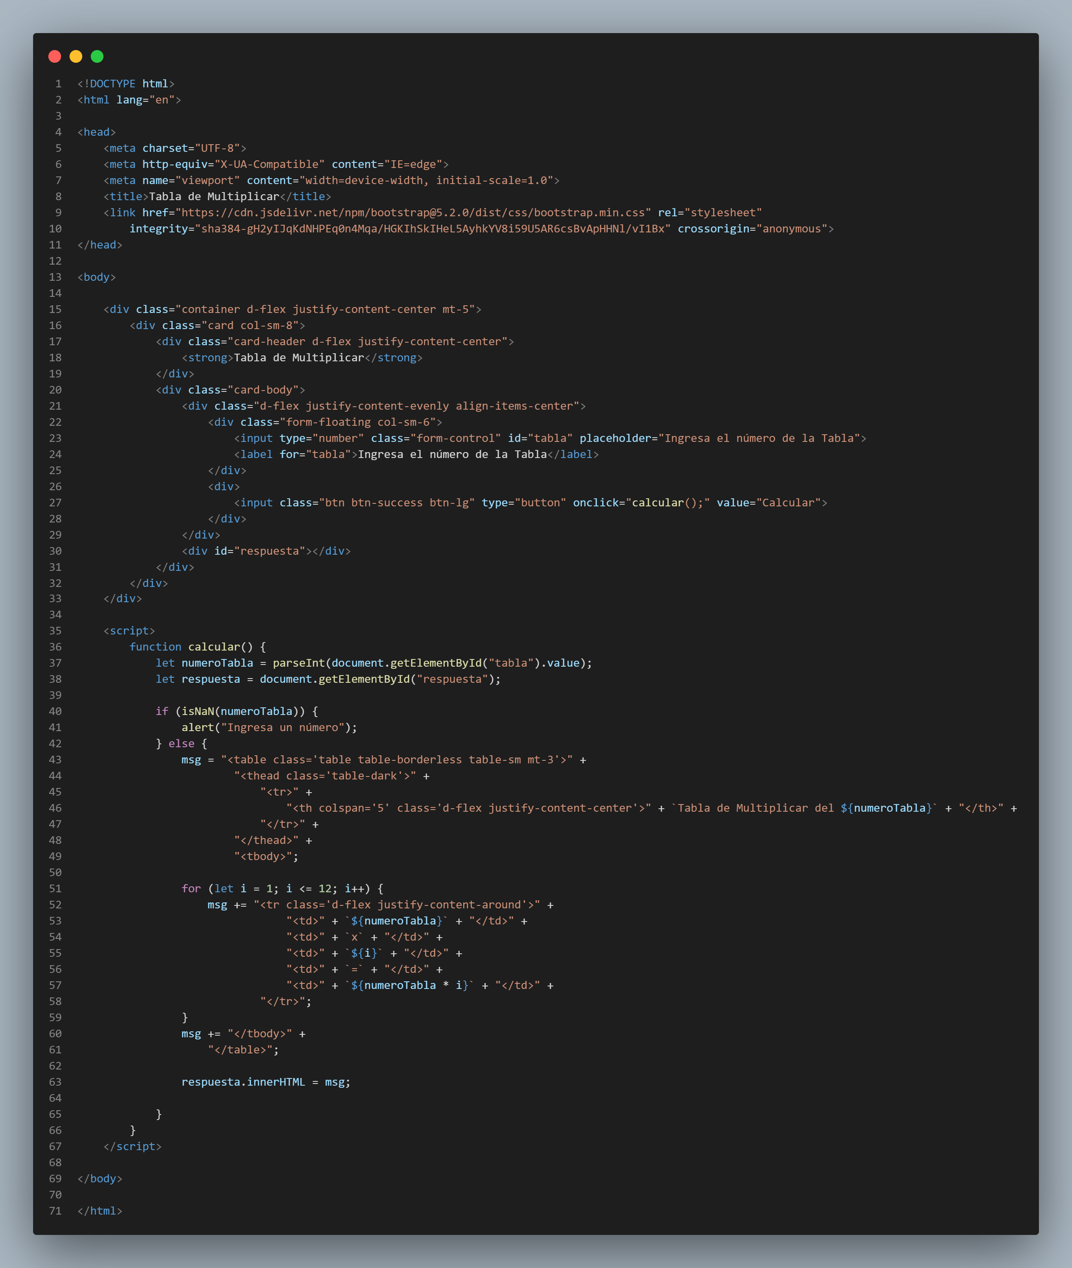Screen dimensions: 1072x1268
Task: Click the onclick="calcular();" attribute
Action: click(641, 503)
